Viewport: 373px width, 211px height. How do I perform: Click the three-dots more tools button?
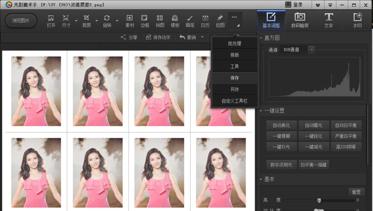click(235, 21)
